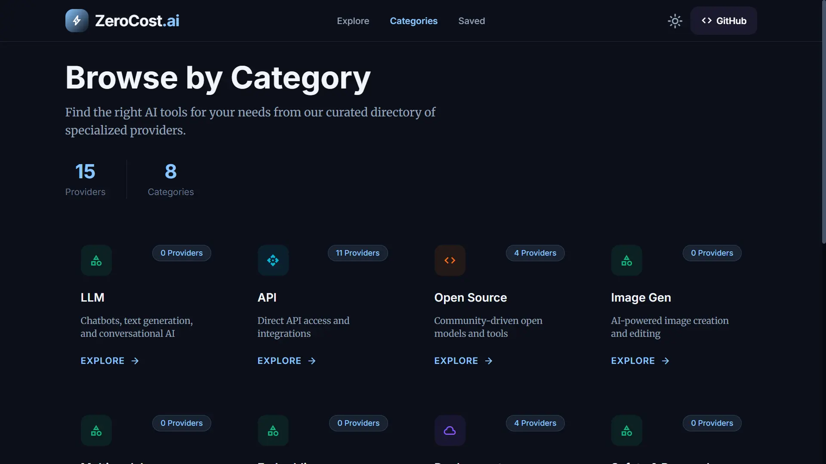Follow the EXPLORE link under Open Source
Viewport: 826px width, 464px height.
coord(463,361)
